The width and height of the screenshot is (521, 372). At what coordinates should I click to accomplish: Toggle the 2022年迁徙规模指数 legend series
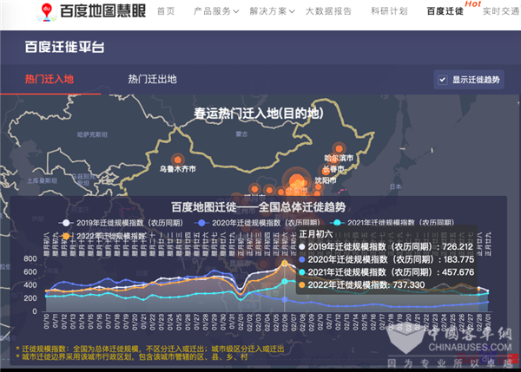tap(102, 236)
